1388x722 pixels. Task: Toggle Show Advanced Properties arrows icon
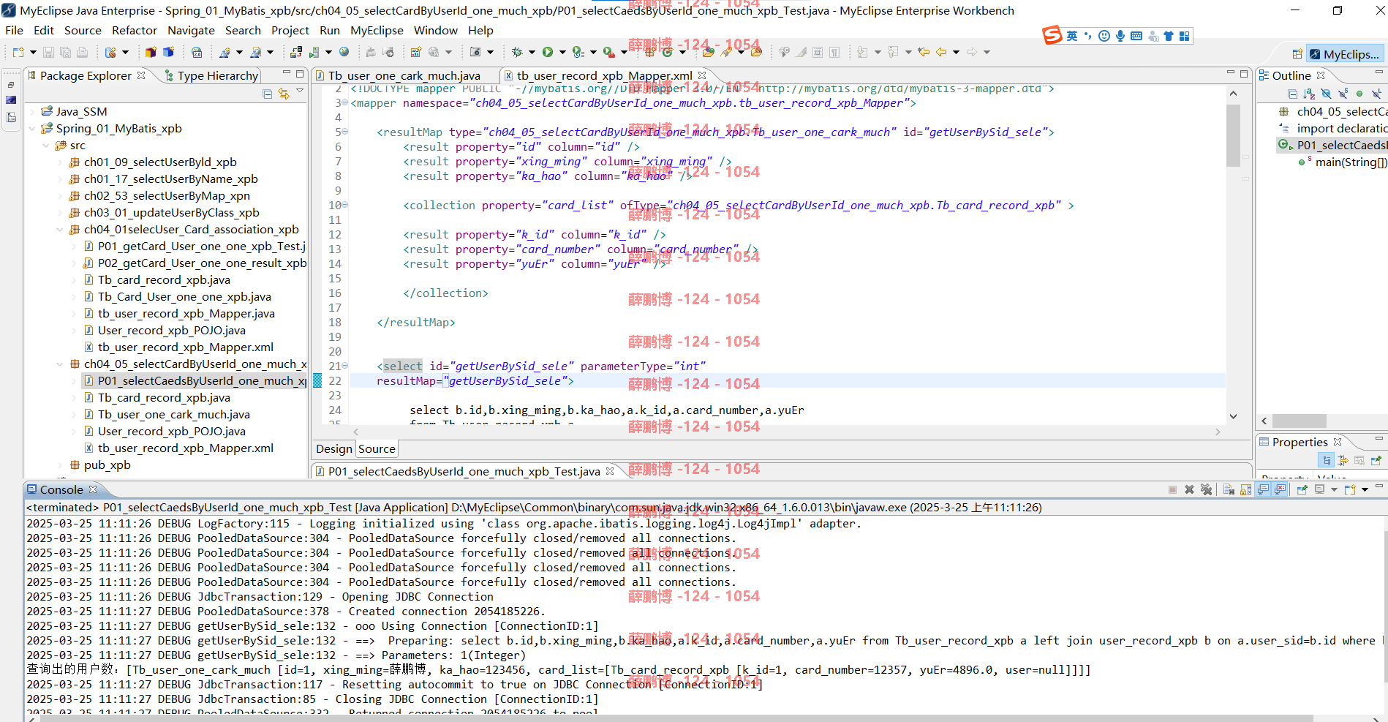pyautogui.click(x=1343, y=460)
